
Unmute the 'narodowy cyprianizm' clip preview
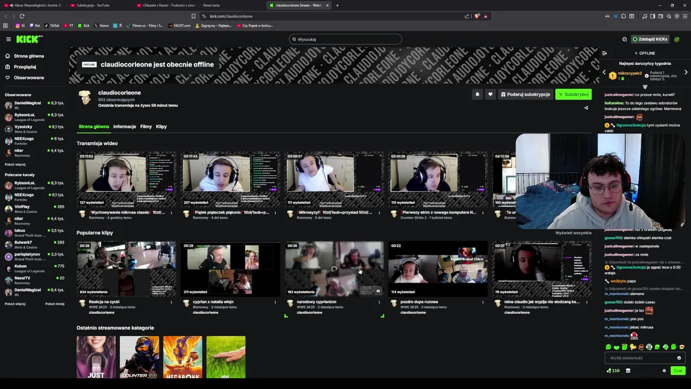point(378,291)
